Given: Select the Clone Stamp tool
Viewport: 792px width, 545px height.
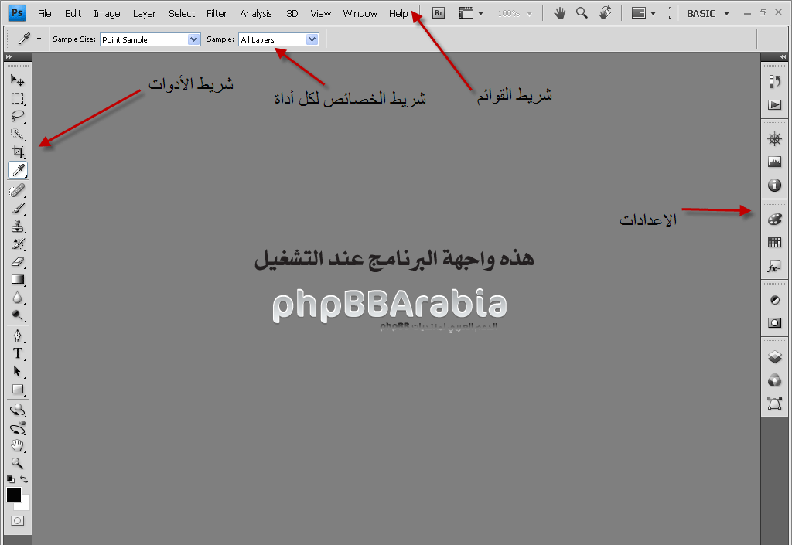Looking at the screenshot, I should tap(18, 226).
